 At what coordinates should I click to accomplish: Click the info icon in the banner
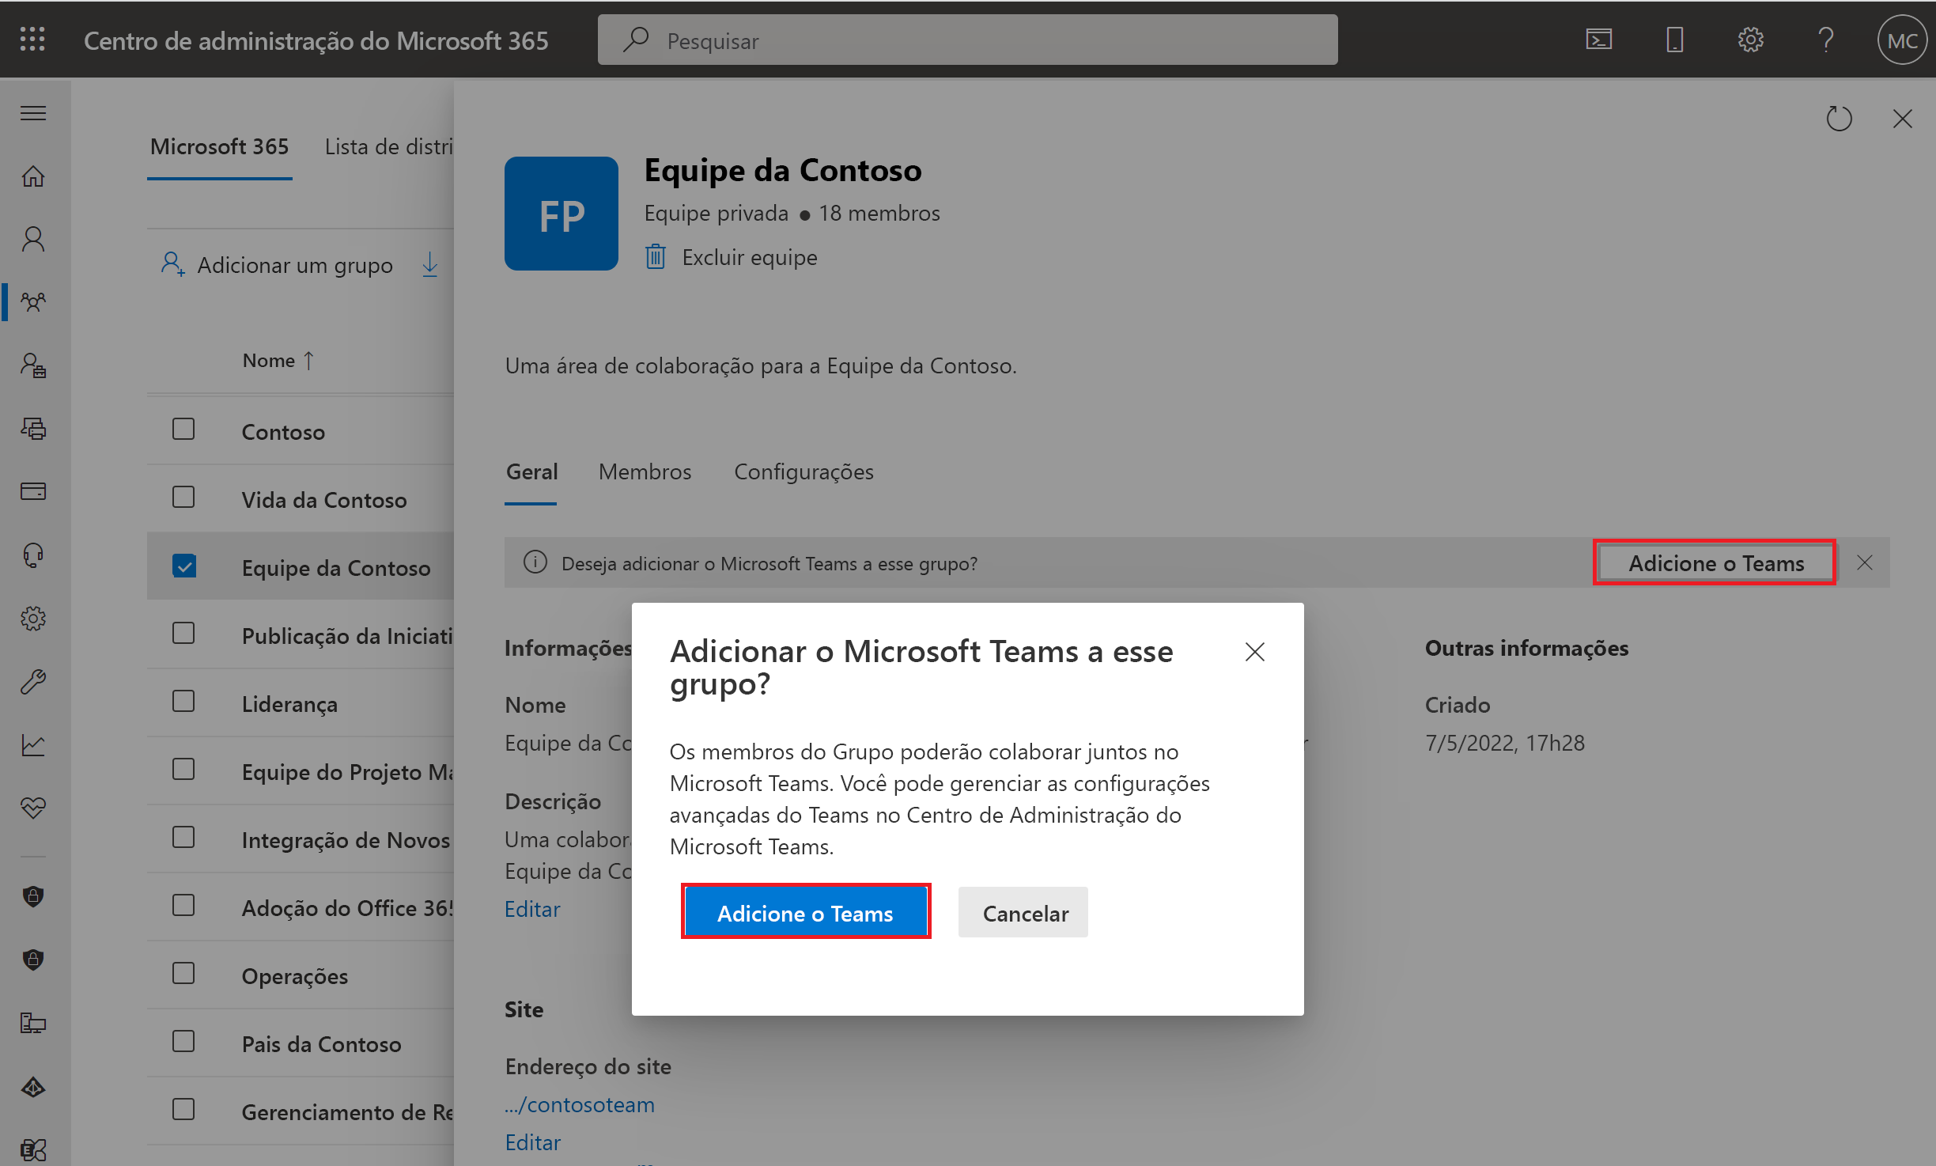535,562
